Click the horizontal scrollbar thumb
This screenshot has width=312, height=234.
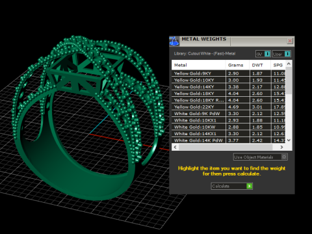coord(226,147)
